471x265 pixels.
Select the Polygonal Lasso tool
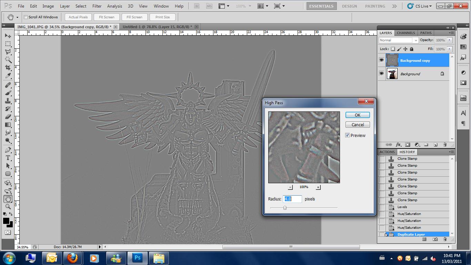point(8,52)
